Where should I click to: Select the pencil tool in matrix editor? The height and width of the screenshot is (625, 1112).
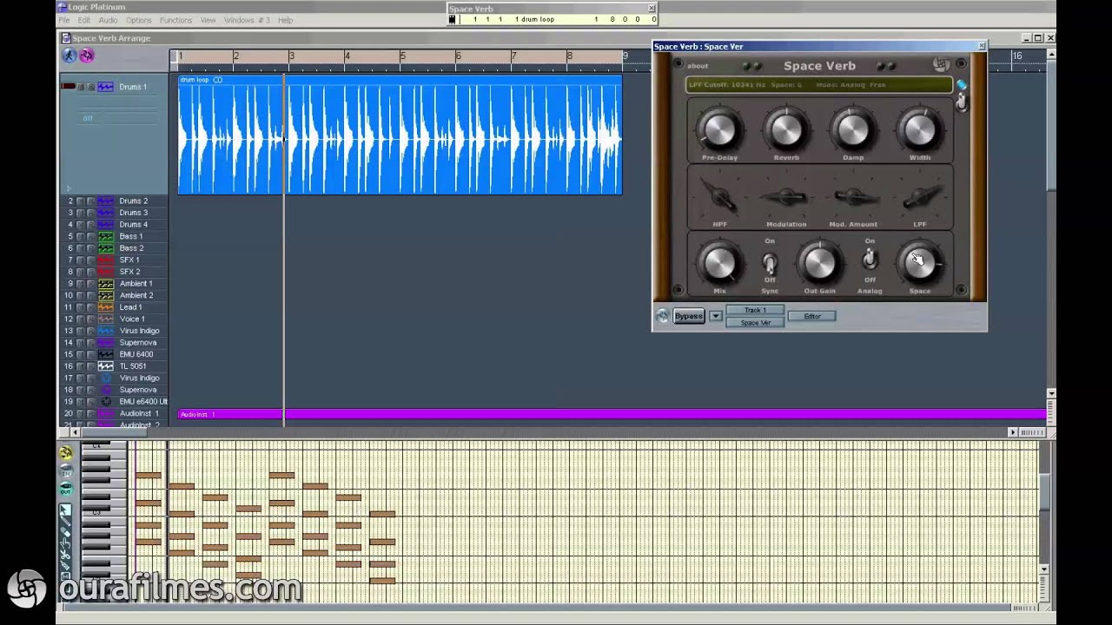65,521
